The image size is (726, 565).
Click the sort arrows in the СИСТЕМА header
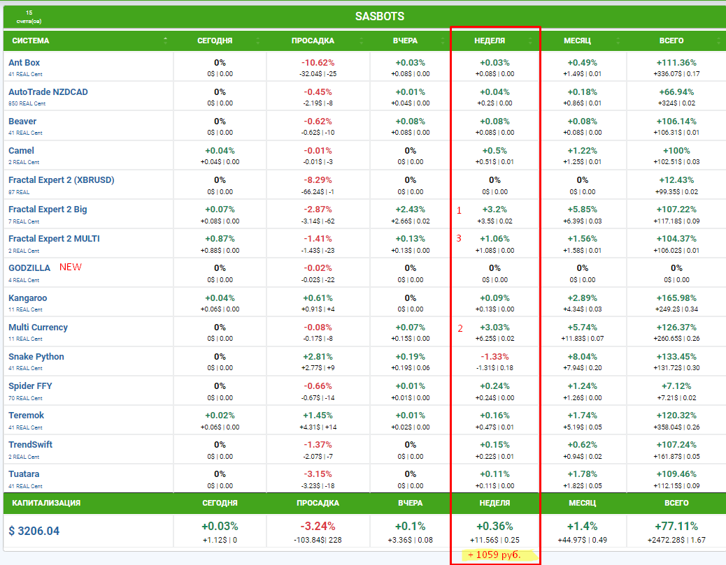166,41
